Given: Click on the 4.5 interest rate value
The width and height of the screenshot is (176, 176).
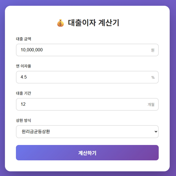Looking at the screenshot, I should (24, 77).
